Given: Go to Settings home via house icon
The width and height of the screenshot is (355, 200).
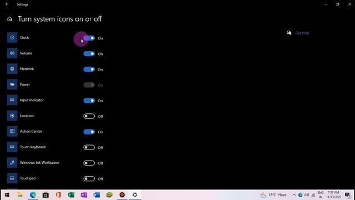Looking at the screenshot, I should (9, 19).
